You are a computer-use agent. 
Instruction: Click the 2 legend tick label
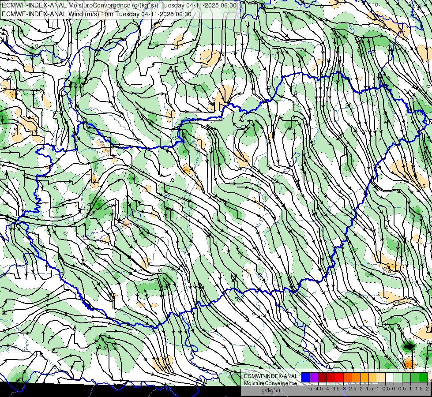pos(427,389)
